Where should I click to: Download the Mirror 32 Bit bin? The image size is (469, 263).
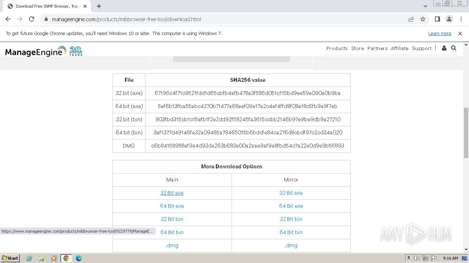291,219
